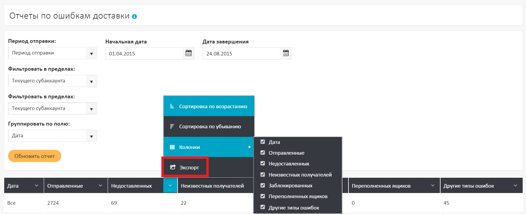Viewport: 526px width, 214px height.
Task: Open the Группировать по полю dropdown
Action: tap(91, 136)
